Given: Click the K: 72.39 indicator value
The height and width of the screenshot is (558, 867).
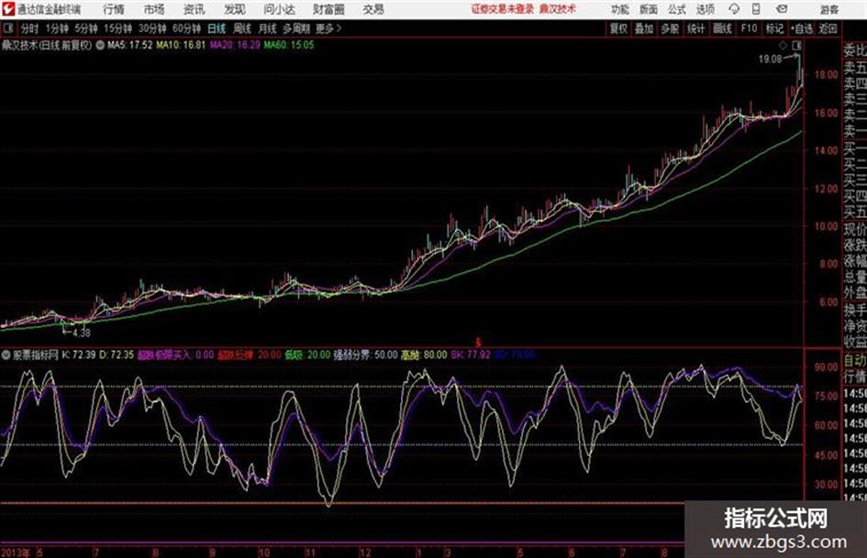Looking at the screenshot, I should [79, 355].
